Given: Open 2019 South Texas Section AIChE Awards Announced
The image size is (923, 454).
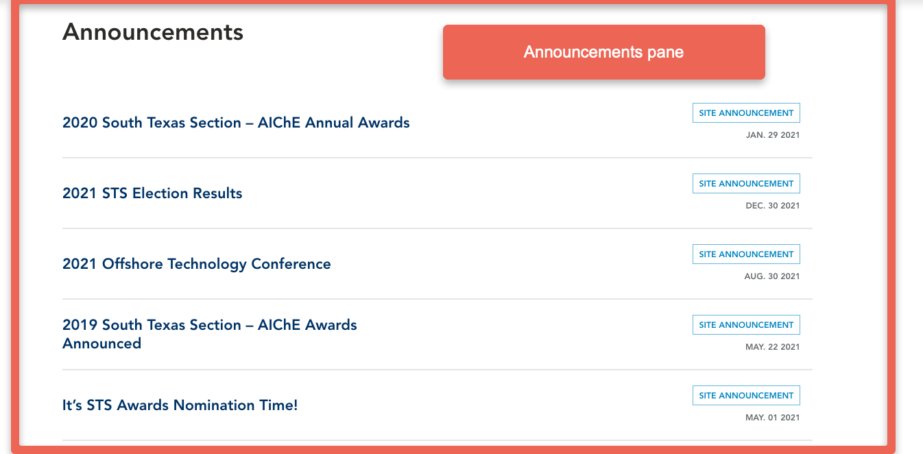Looking at the screenshot, I should click(210, 334).
